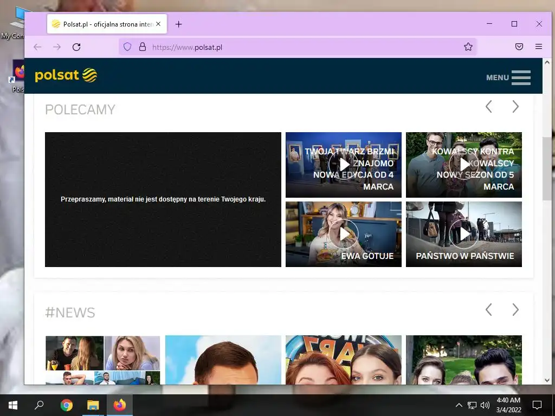555x416 pixels.
Task: Click the #NEWS section heading
Action: pos(70,313)
